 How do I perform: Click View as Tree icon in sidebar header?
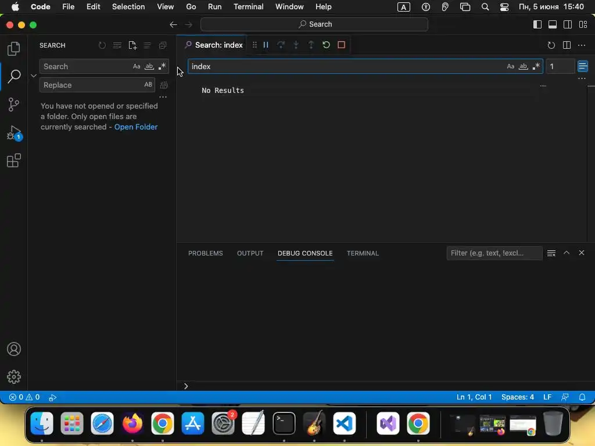(147, 45)
